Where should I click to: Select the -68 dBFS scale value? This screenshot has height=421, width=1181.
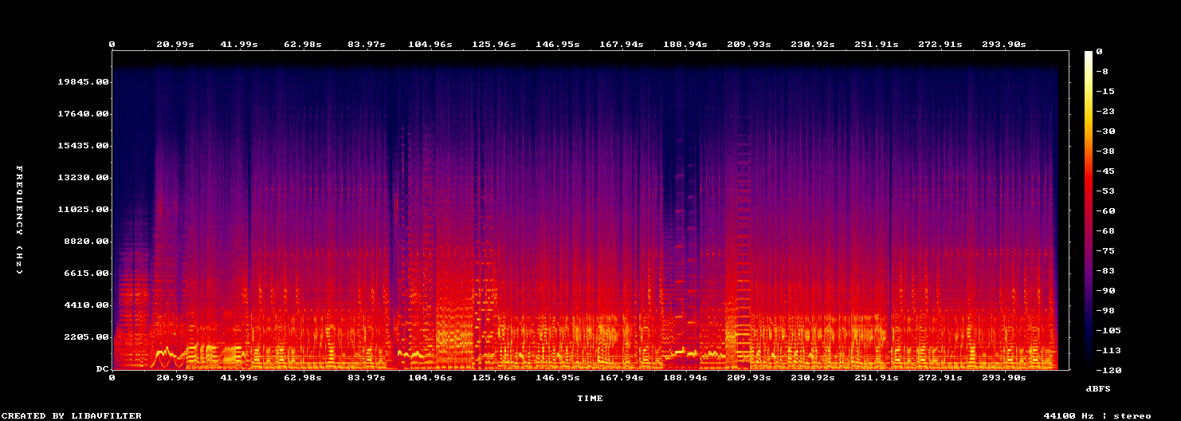tap(1104, 230)
